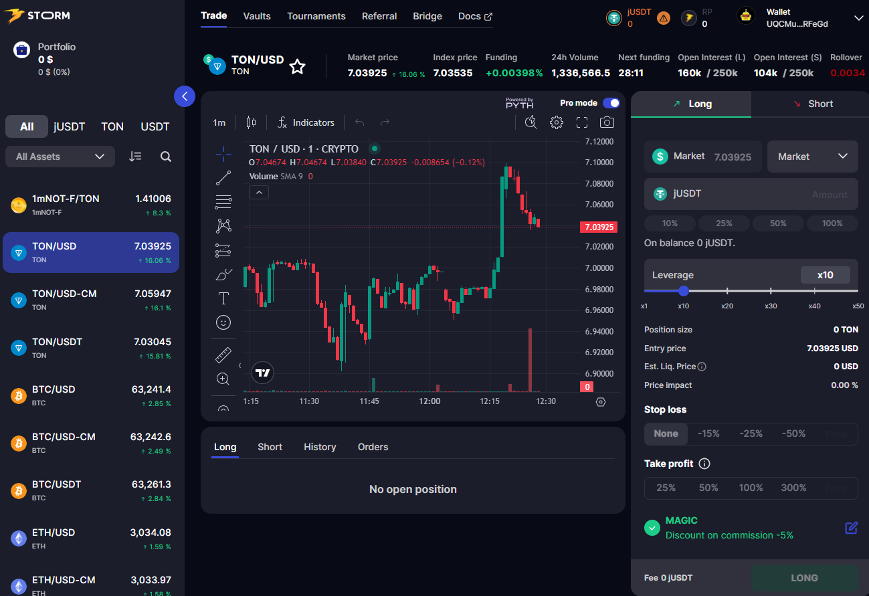Set take profit to 100%
This screenshot has width=869, height=596.
[751, 488]
